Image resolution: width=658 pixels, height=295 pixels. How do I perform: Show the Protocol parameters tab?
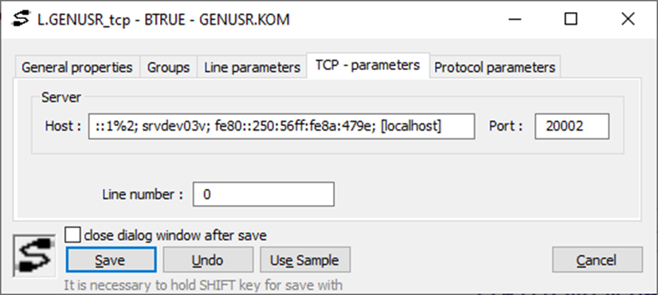tap(495, 67)
